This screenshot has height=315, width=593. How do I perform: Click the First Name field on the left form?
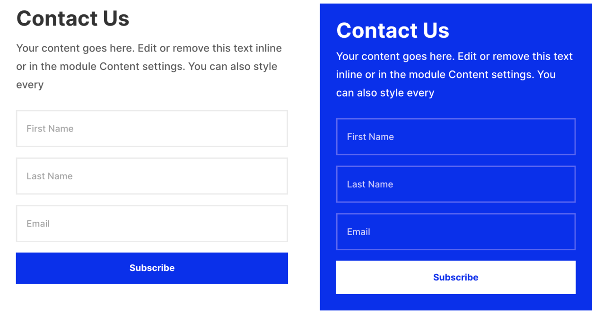click(151, 129)
